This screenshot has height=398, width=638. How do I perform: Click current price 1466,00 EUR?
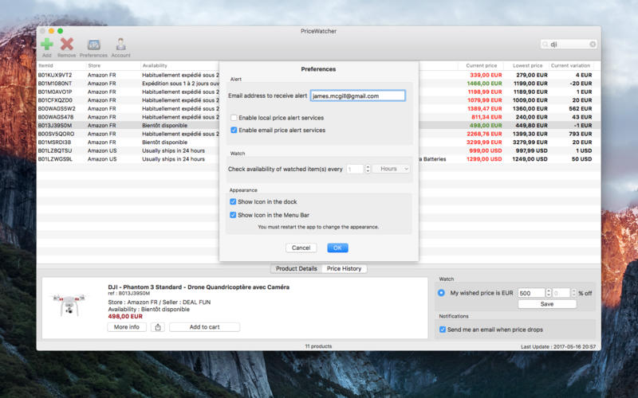tap(484, 84)
